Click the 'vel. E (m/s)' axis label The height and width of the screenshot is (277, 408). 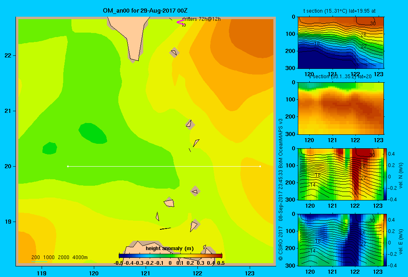click(x=401, y=241)
